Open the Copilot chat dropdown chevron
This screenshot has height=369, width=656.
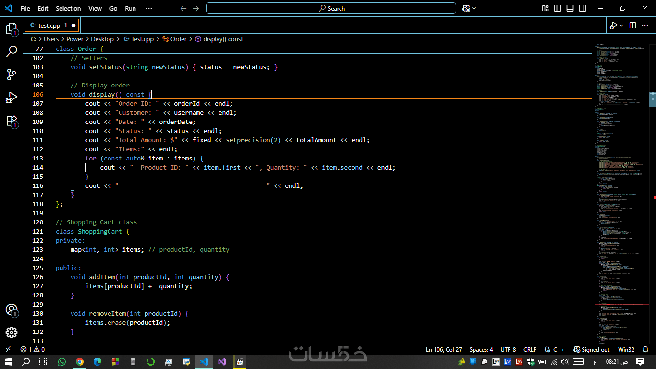point(474,8)
